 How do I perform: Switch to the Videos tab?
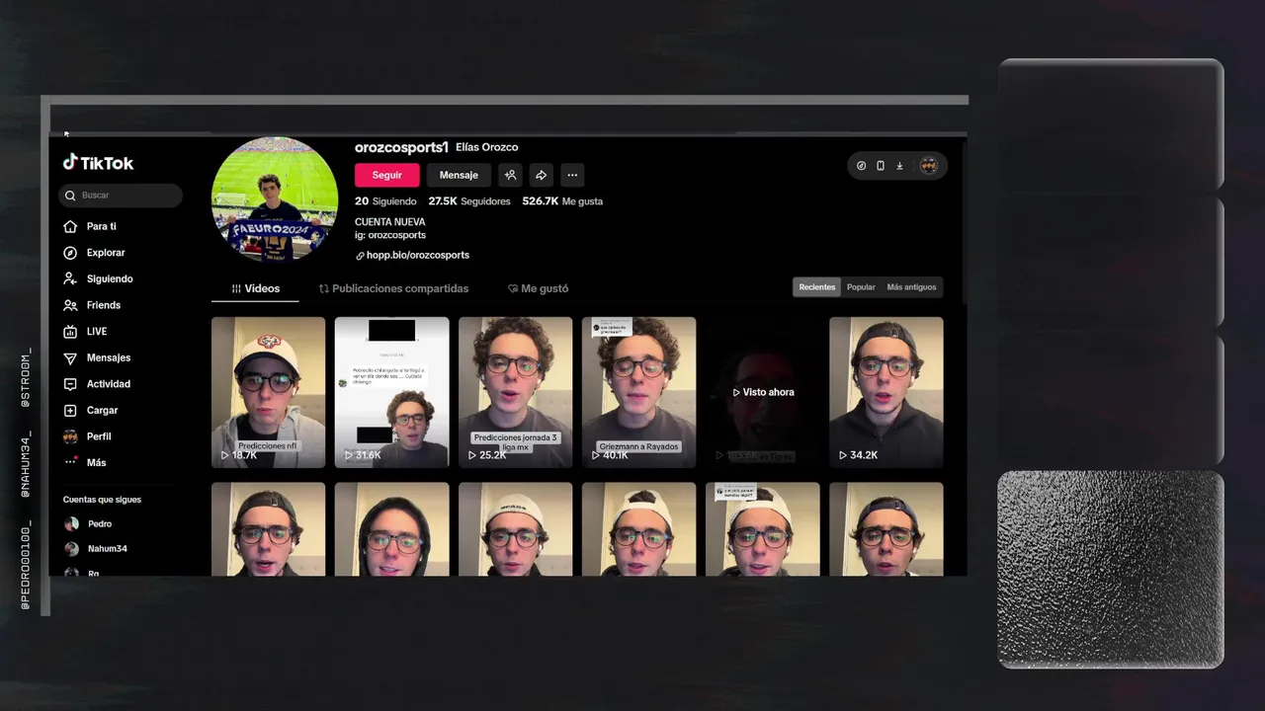click(x=255, y=288)
